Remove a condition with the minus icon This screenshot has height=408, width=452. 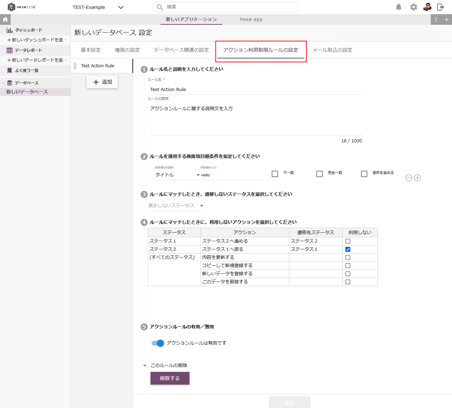(409, 177)
